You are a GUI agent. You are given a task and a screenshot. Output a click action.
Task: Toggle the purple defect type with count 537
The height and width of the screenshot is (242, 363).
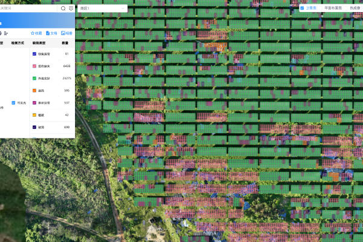coord(34,103)
